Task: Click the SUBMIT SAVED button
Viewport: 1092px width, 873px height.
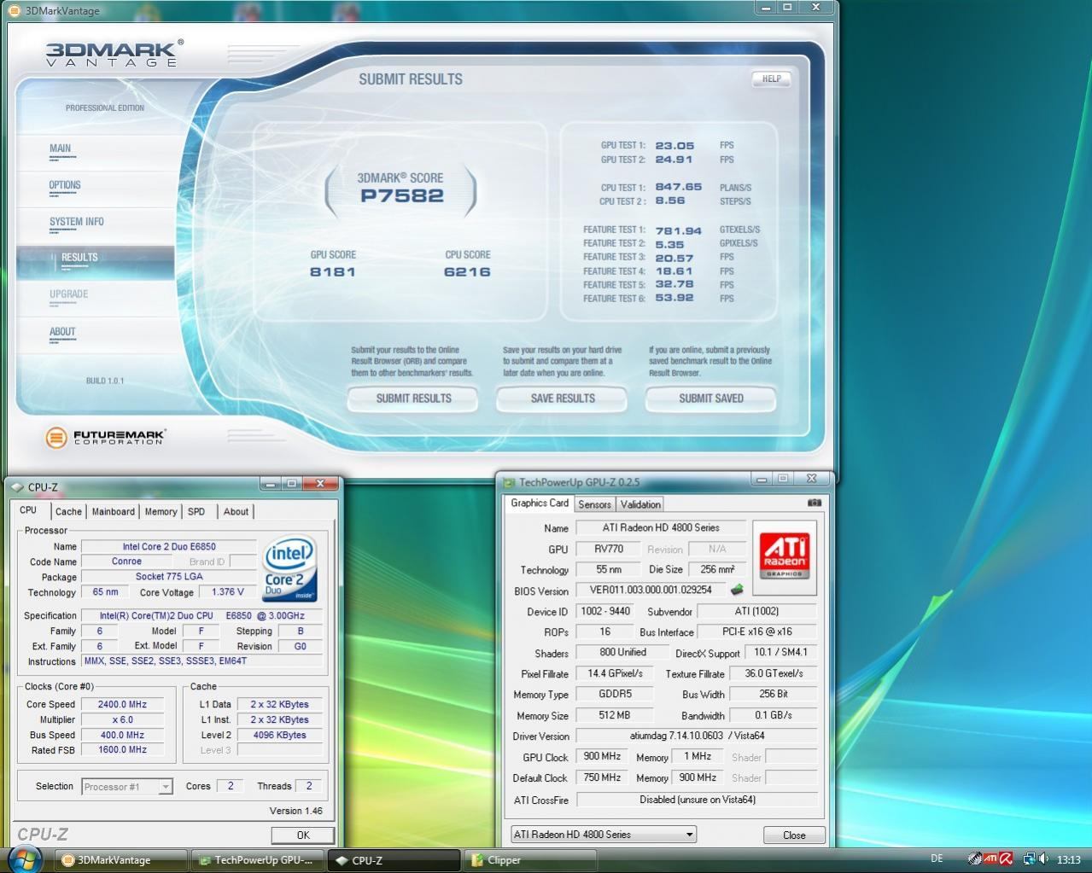Action: (711, 399)
